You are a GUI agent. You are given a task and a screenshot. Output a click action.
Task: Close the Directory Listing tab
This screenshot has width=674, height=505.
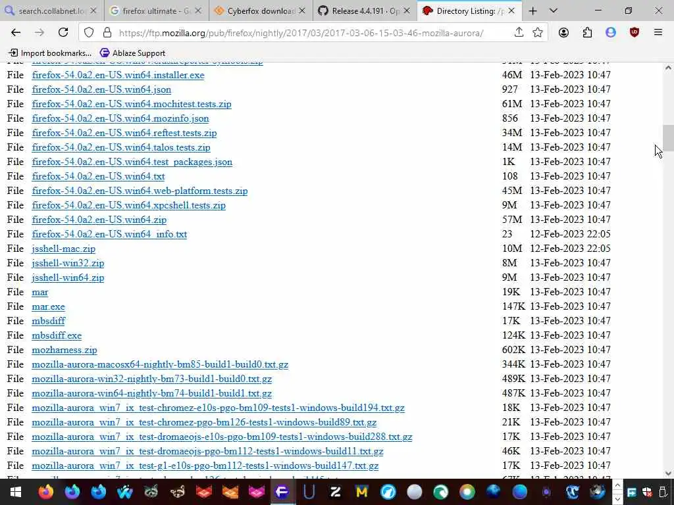click(x=511, y=11)
